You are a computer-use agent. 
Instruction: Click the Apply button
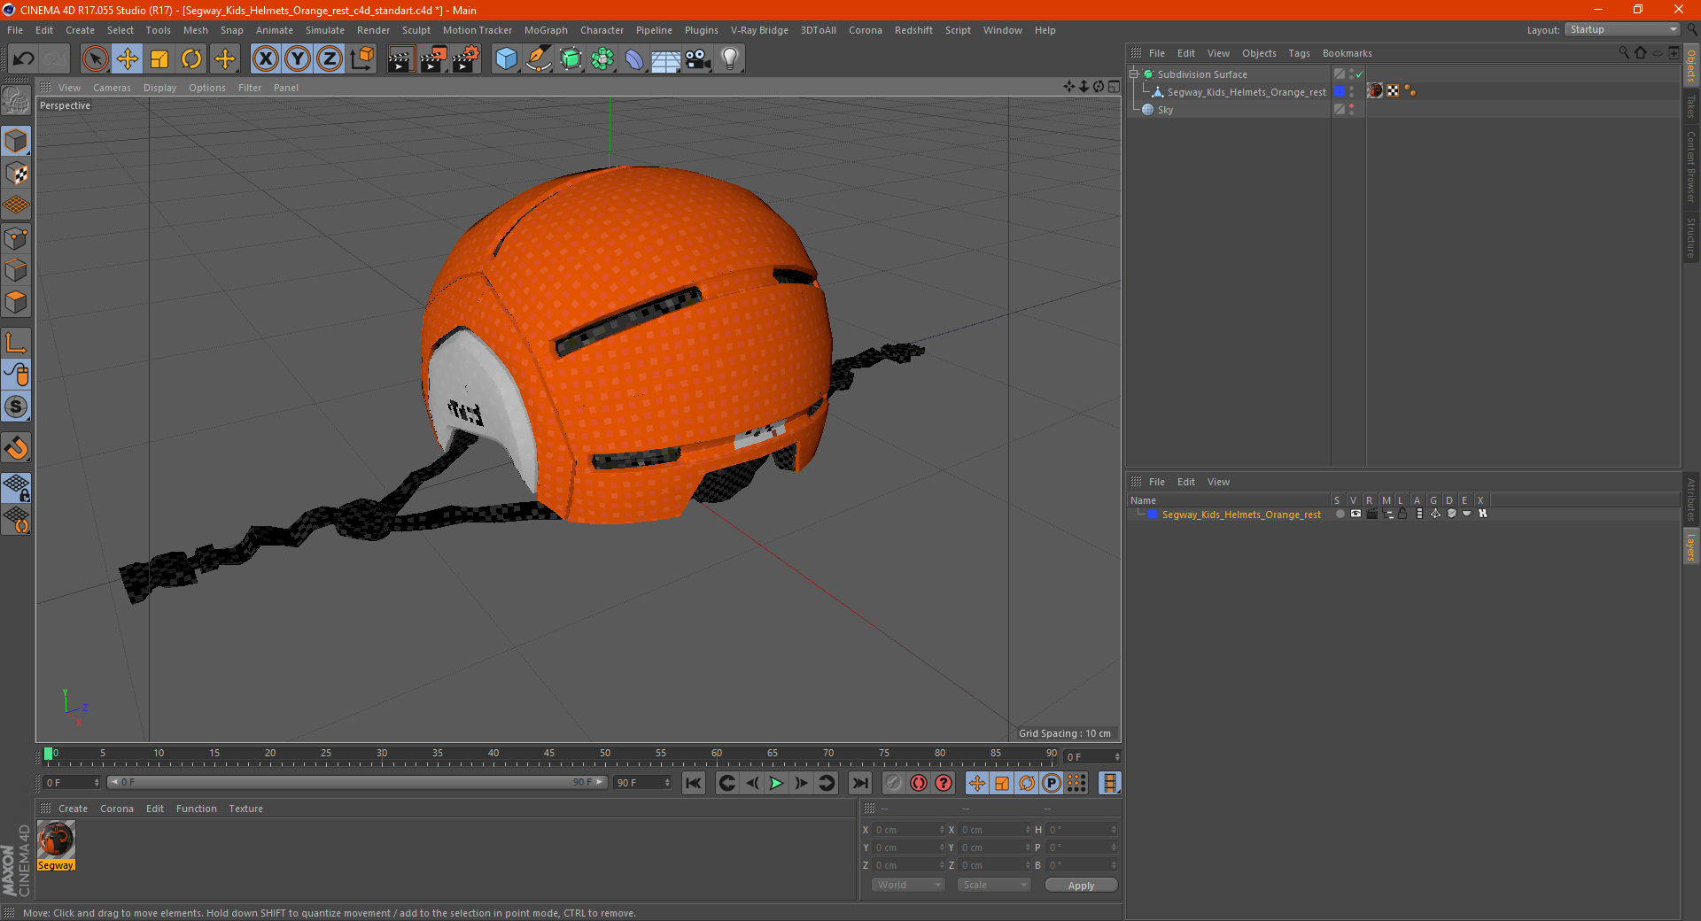tap(1081, 886)
